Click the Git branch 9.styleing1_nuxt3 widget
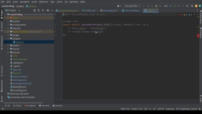The height and width of the screenshot is (114, 202). [x=187, y=109]
